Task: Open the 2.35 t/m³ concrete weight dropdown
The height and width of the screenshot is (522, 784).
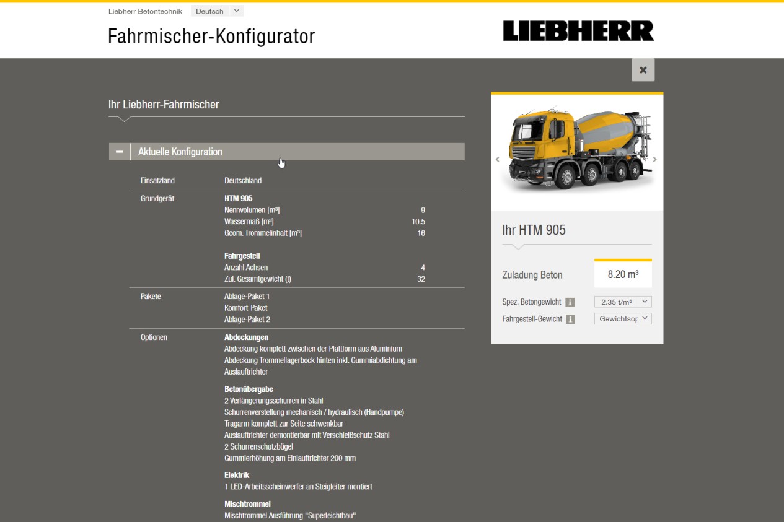Action: 622,302
